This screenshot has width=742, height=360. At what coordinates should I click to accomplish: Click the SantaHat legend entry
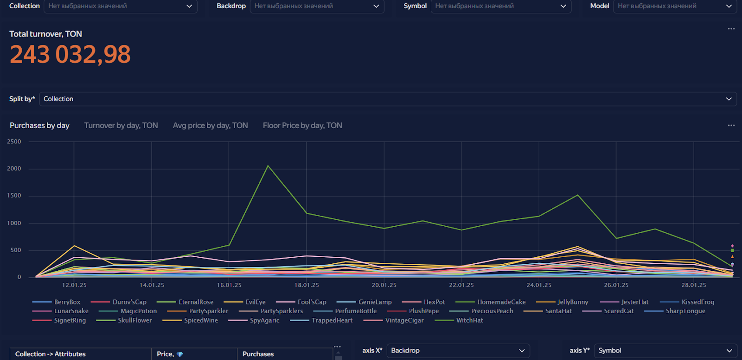click(548, 311)
